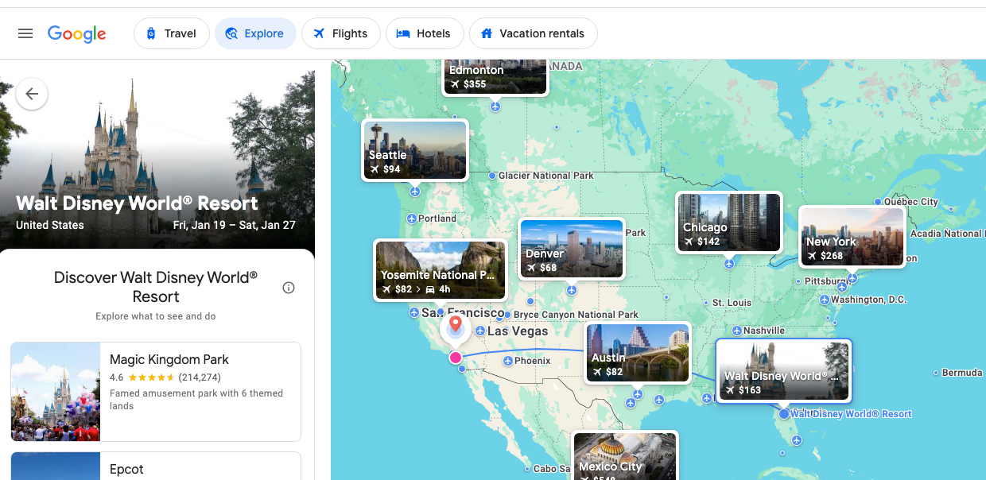Click the Phoenix airport marker

(x=508, y=361)
